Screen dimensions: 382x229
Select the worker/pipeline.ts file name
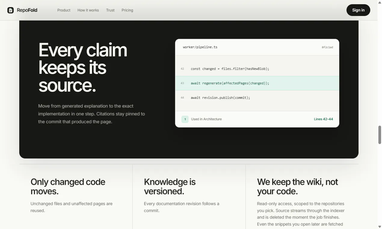pyautogui.click(x=200, y=47)
